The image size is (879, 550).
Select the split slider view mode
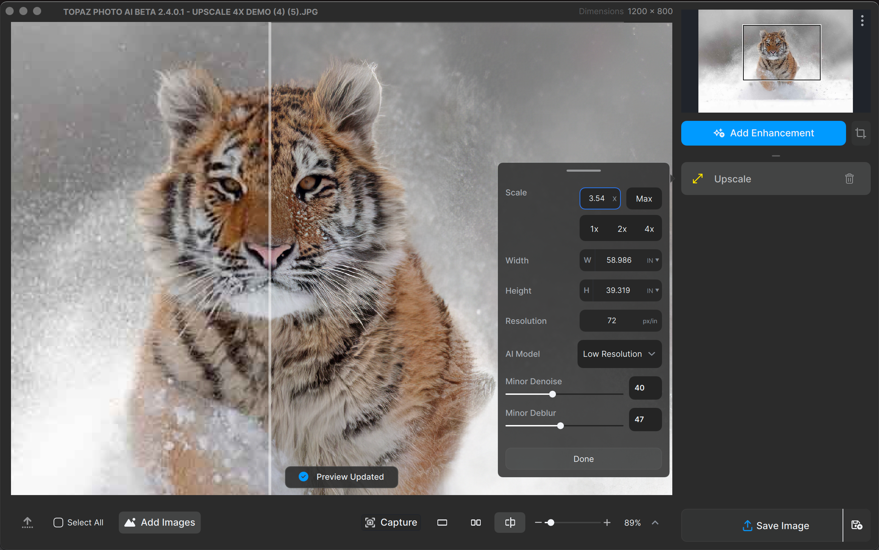pos(510,523)
